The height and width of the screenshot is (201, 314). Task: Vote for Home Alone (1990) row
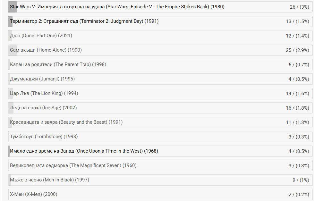[x=160, y=50]
